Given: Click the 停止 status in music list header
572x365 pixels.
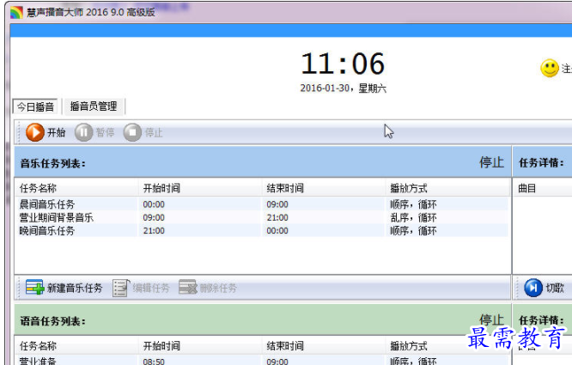Looking at the screenshot, I should (x=491, y=162).
